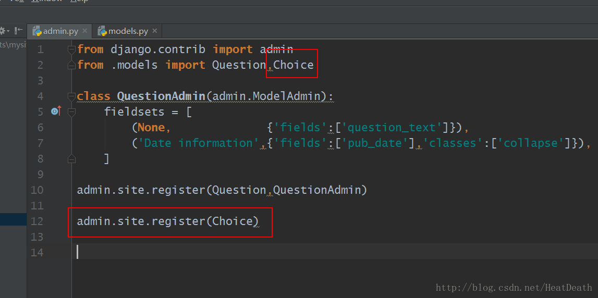Fold the QuestionAdmin class on line 4
The height and width of the screenshot is (298, 598).
[x=71, y=96]
